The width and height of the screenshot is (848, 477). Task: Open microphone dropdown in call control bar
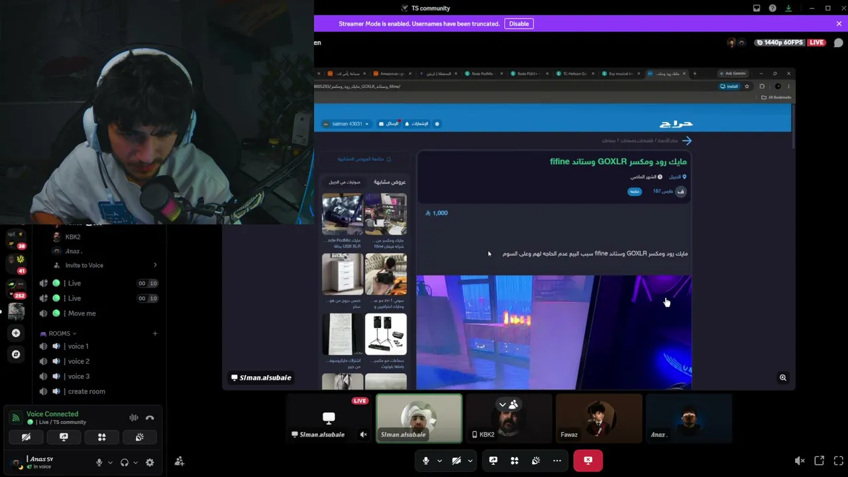click(439, 460)
